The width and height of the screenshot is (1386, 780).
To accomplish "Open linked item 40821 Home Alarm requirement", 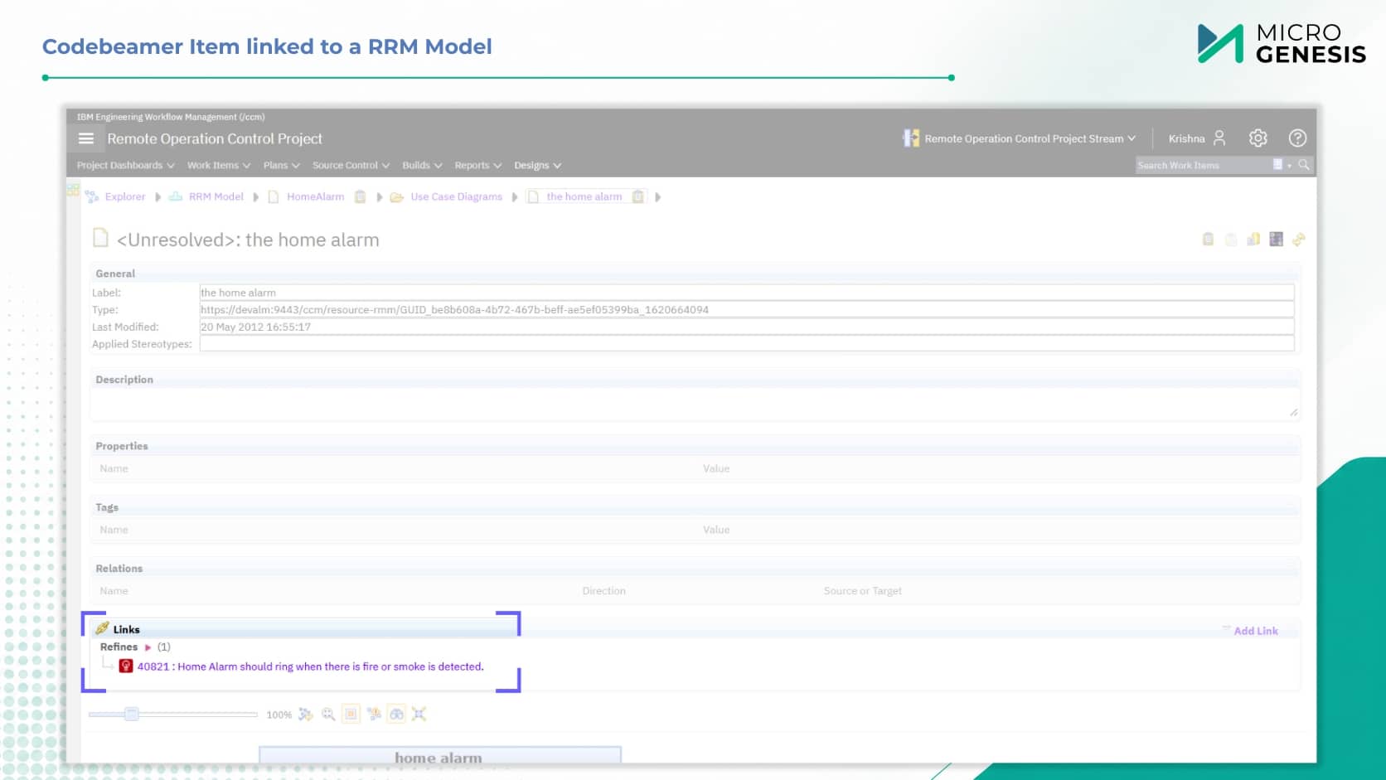I will pos(311,666).
